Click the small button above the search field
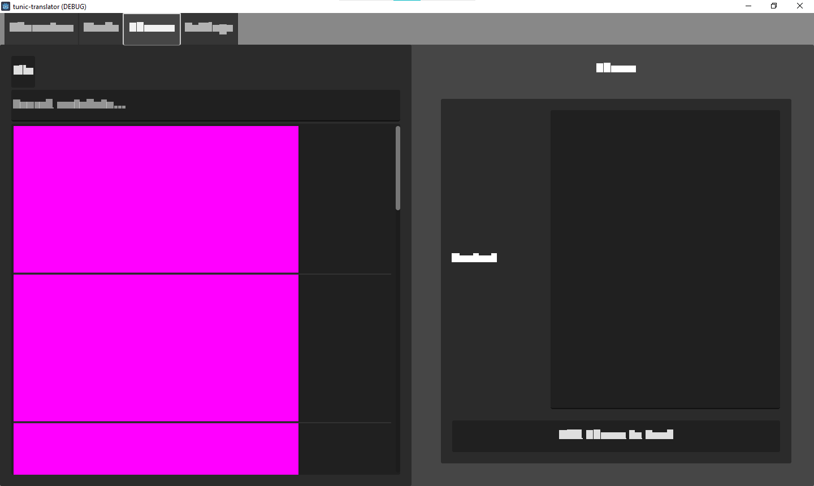 (23, 71)
